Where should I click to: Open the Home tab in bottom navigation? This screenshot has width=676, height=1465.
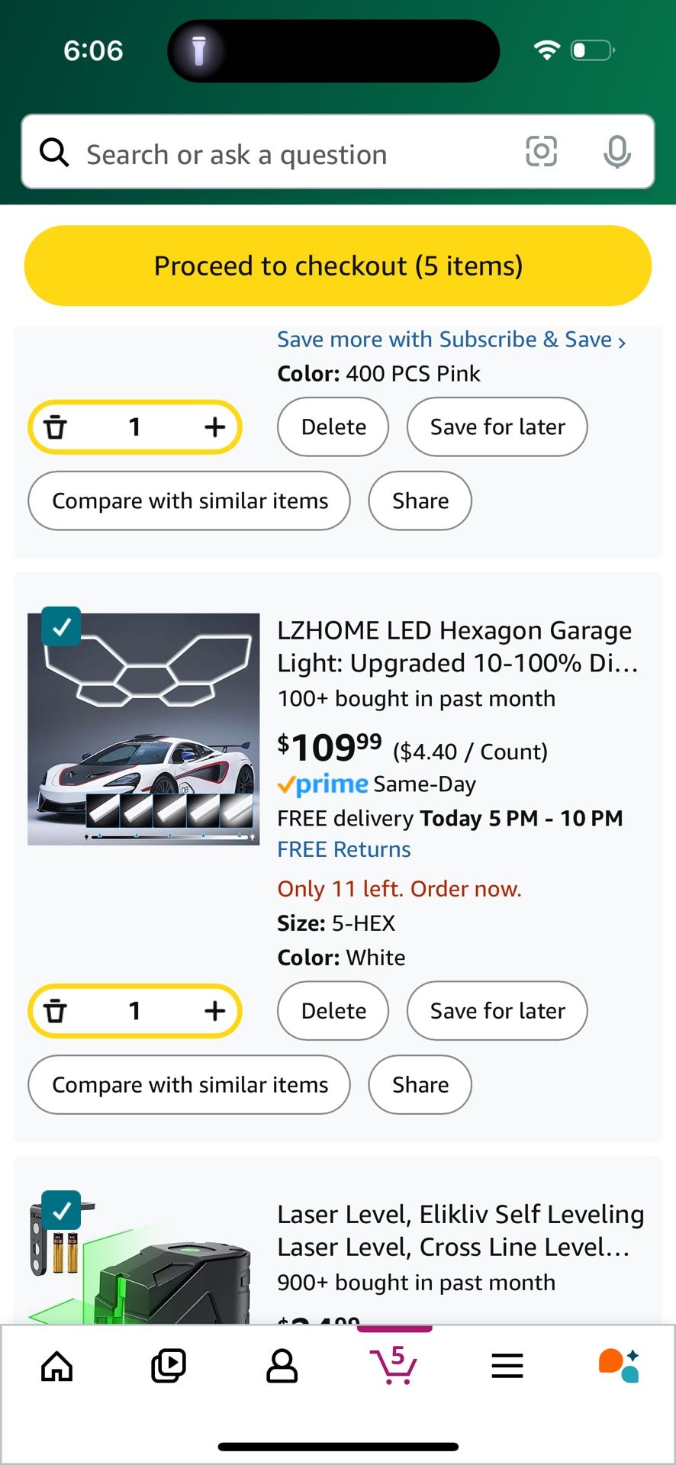(56, 1366)
